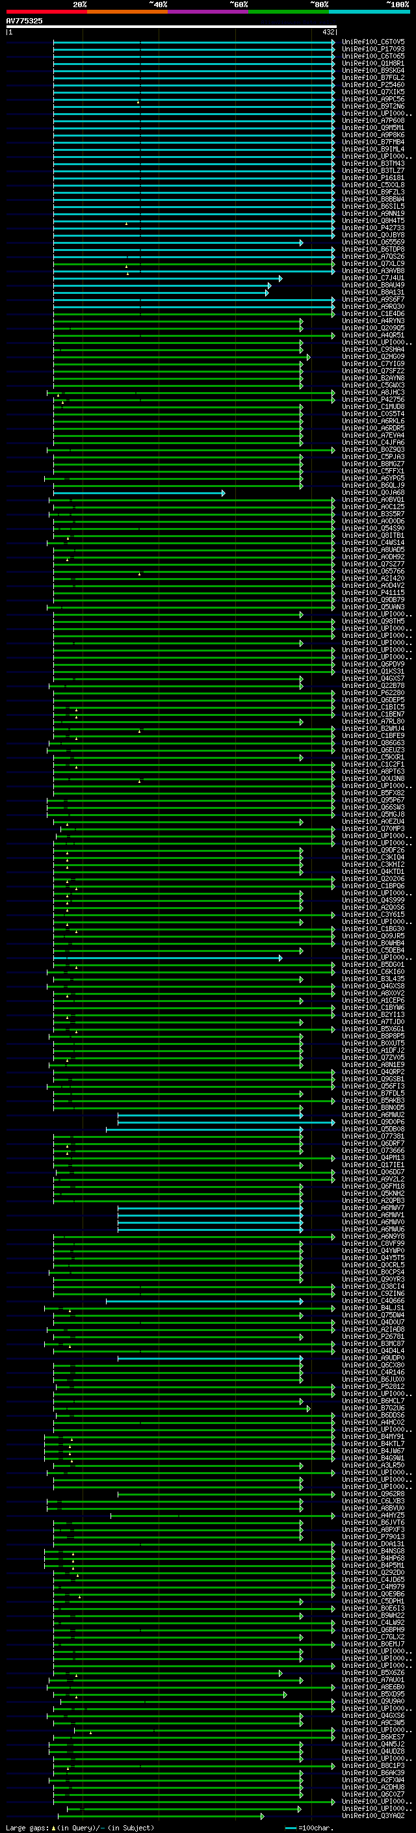Select the UniRef100_A6N9Y8 hit label
This screenshot has width=416, height=1833.
pos(373,1237)
